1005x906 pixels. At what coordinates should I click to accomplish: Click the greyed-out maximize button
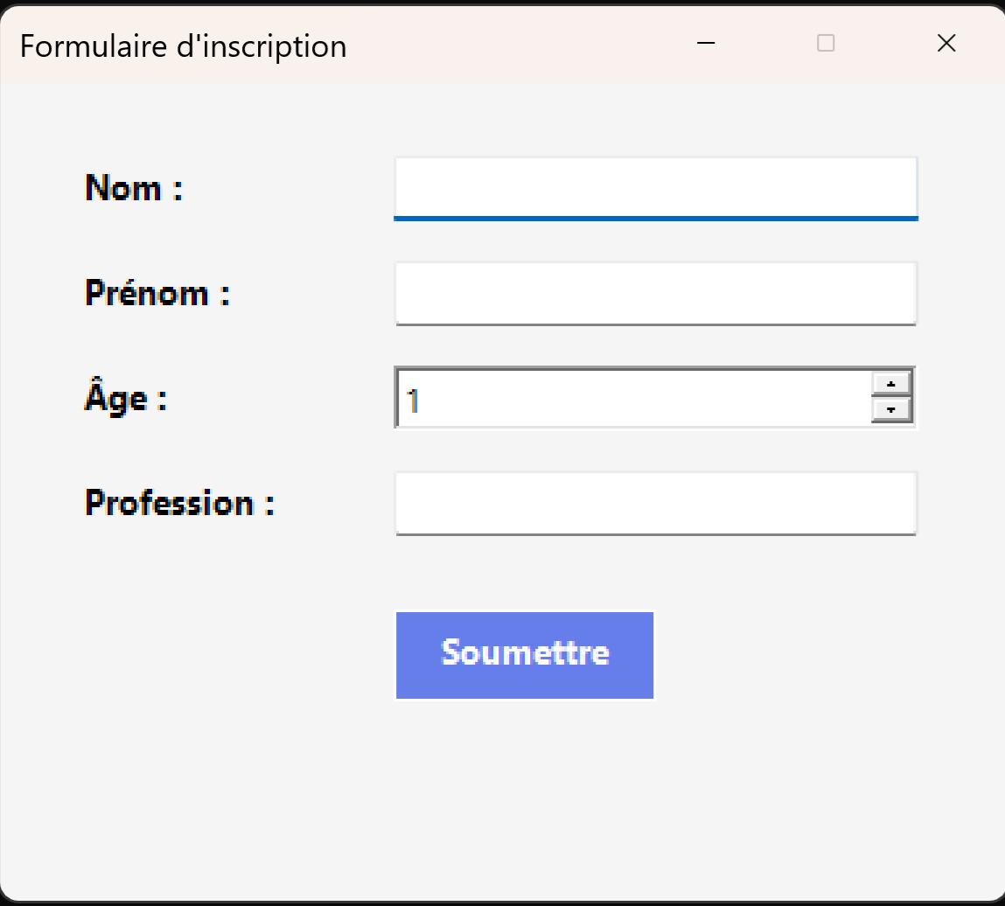[x=826, y=43]
